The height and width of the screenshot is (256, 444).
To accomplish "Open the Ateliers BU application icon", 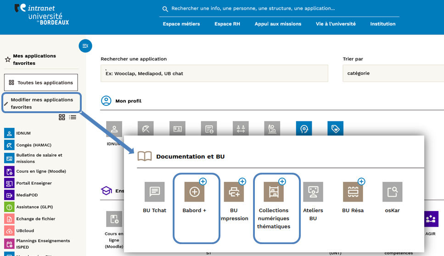I will coord(313,192).
